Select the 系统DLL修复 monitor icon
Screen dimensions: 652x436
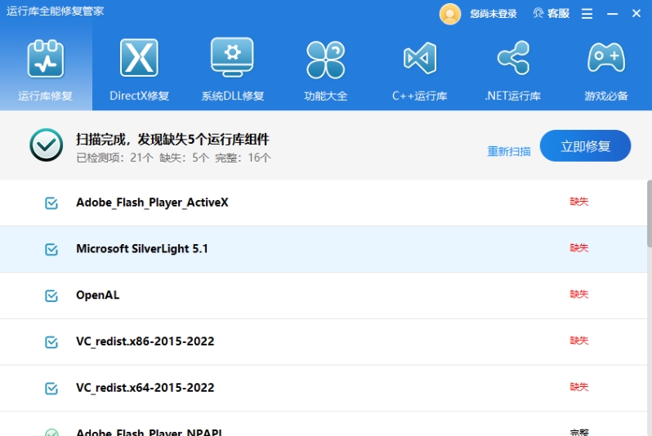[x=232, y=59]
